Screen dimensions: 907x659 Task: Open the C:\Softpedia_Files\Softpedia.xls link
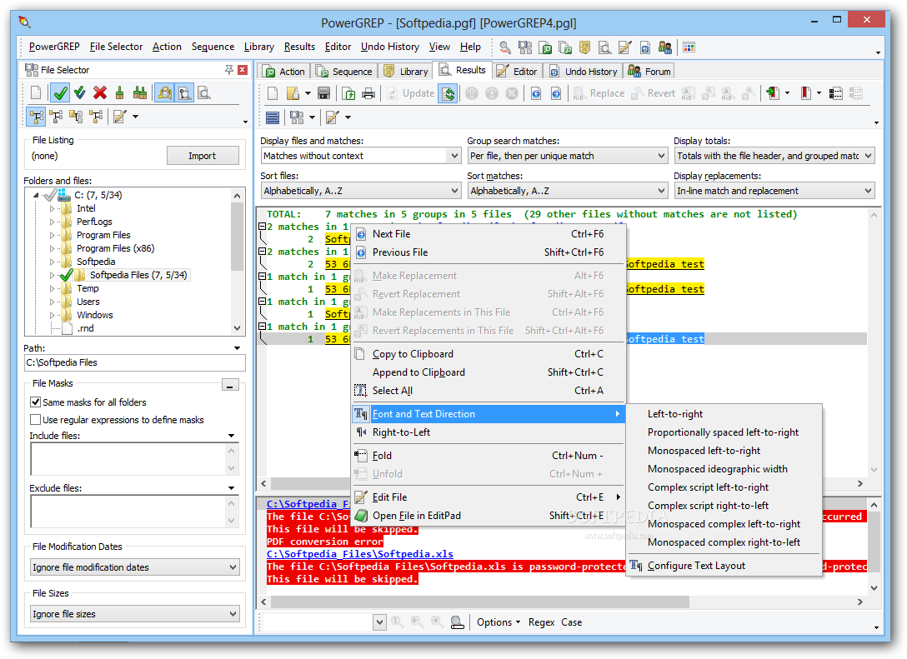pyautogui.click(x=360, y=554)
